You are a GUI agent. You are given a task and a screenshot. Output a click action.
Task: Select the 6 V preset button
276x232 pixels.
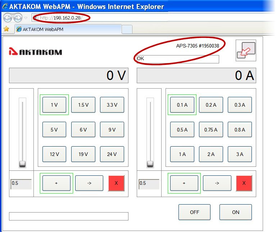click(83, 129)
